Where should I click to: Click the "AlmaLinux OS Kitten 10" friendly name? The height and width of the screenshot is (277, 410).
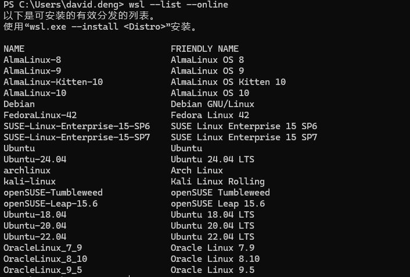coord(228,82)
